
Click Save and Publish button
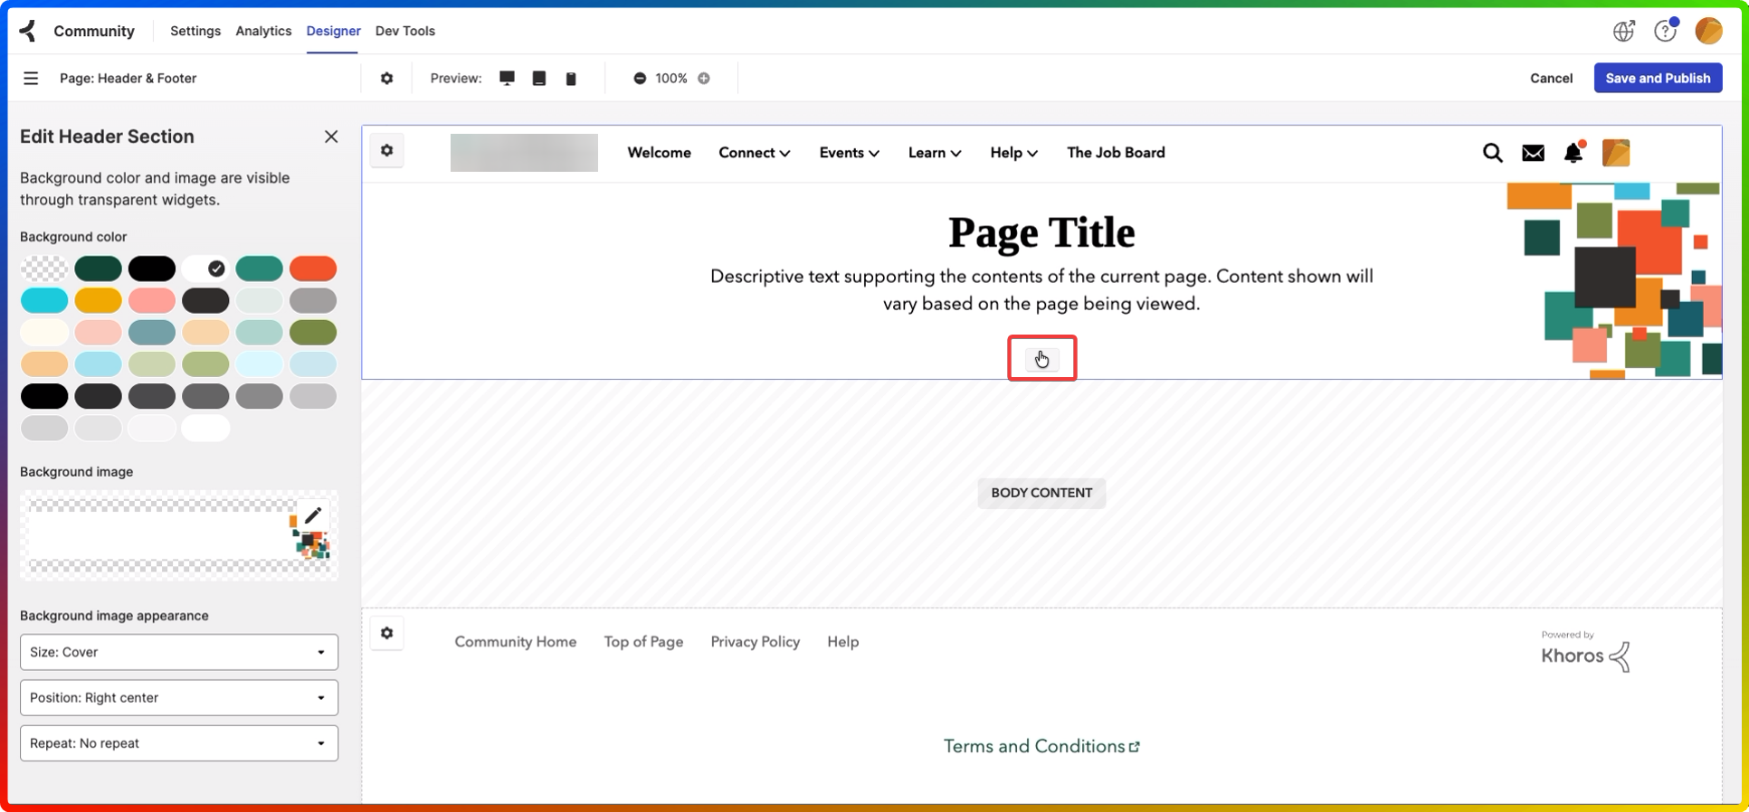1658,78
